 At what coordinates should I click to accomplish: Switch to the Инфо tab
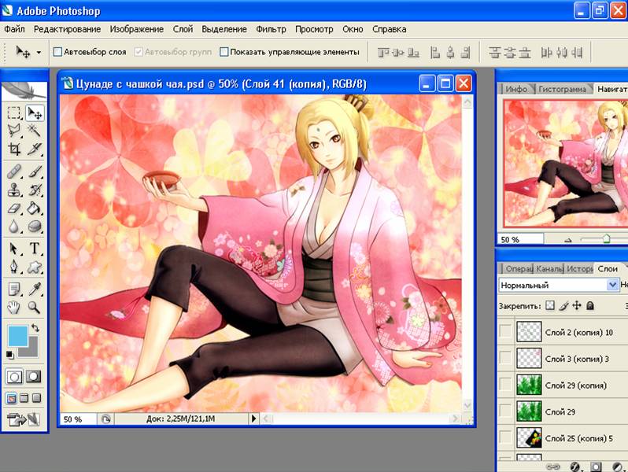click(x=516, y=89)
